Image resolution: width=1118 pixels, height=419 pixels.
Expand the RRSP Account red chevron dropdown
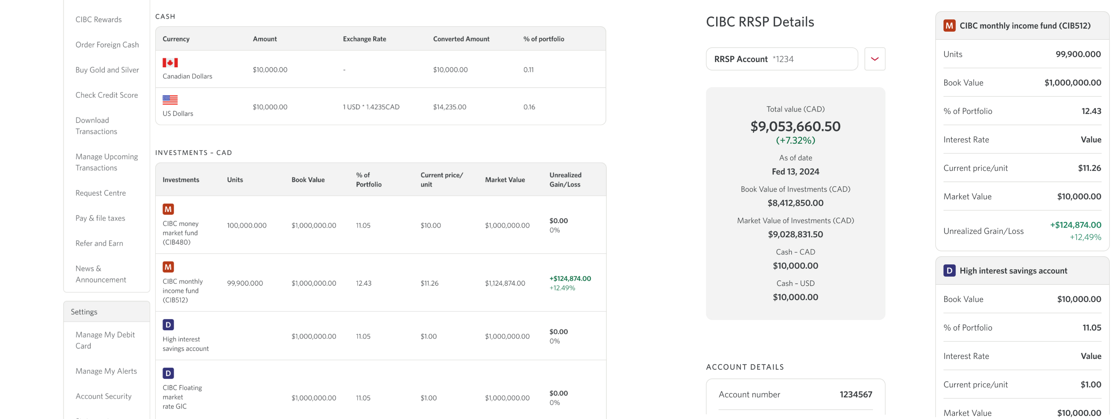tap(875, 59)
